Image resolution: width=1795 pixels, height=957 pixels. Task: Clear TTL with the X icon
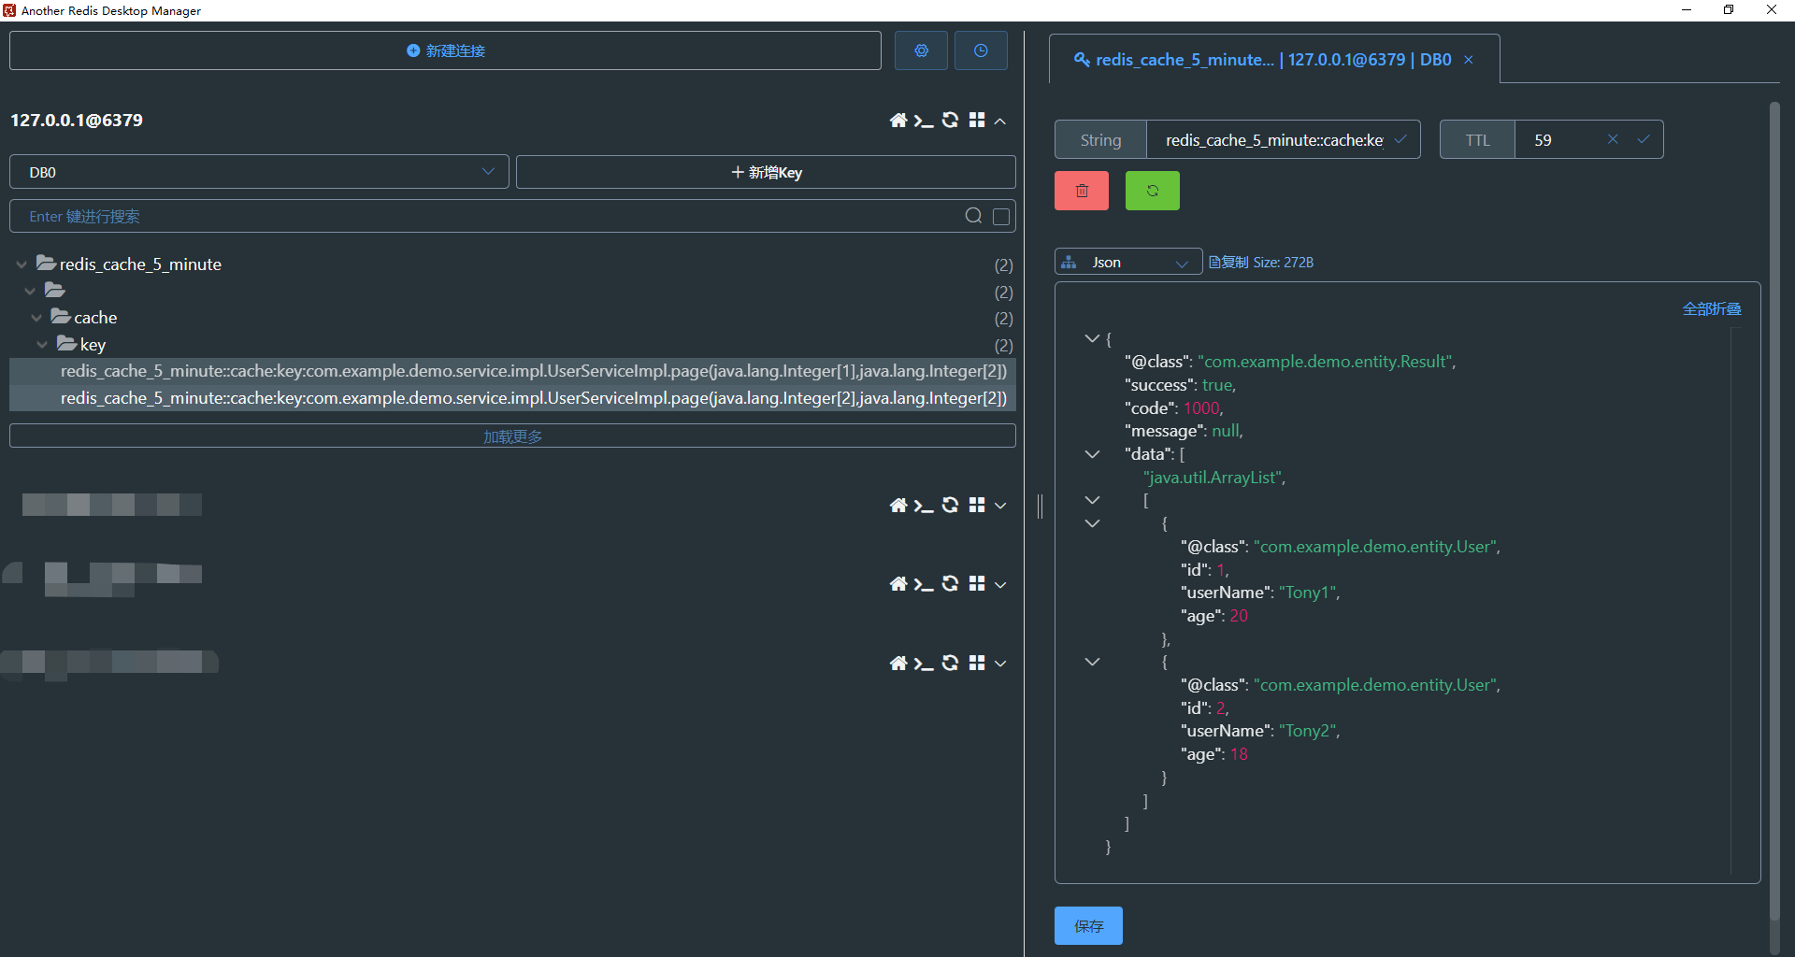1613,139
